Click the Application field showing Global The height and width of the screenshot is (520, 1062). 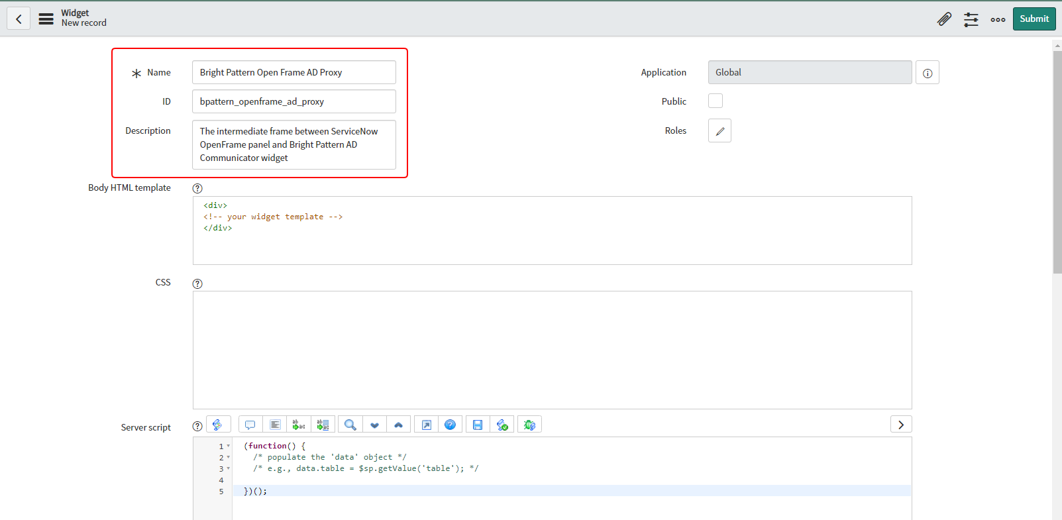point(810,72)
